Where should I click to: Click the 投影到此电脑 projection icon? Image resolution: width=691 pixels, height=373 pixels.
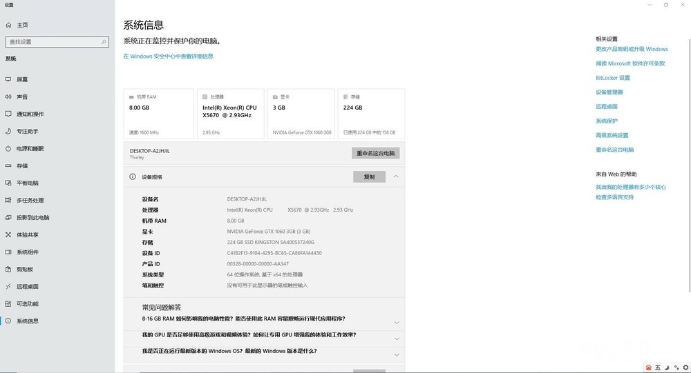[x=8, y=217]
